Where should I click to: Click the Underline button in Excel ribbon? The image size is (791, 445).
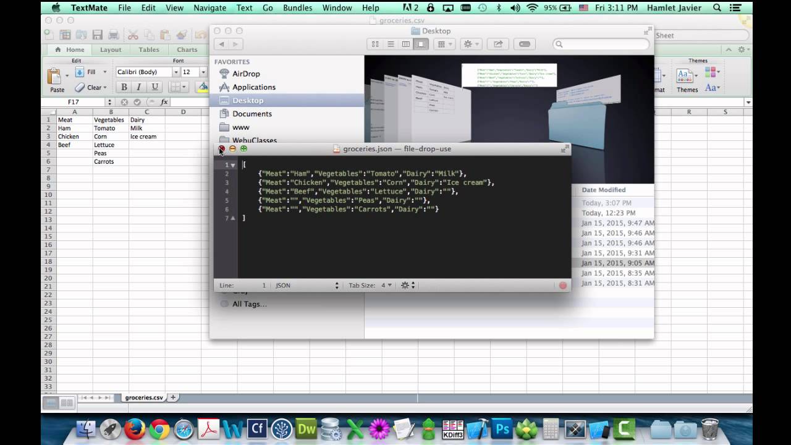click(x=154, y=87)
